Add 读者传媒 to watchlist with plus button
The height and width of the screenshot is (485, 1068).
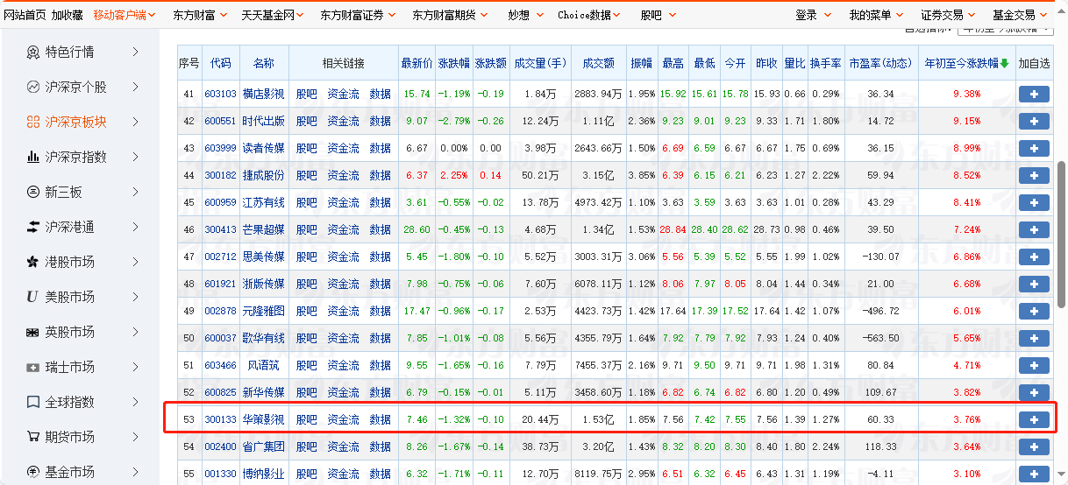tap(1034, 149)
